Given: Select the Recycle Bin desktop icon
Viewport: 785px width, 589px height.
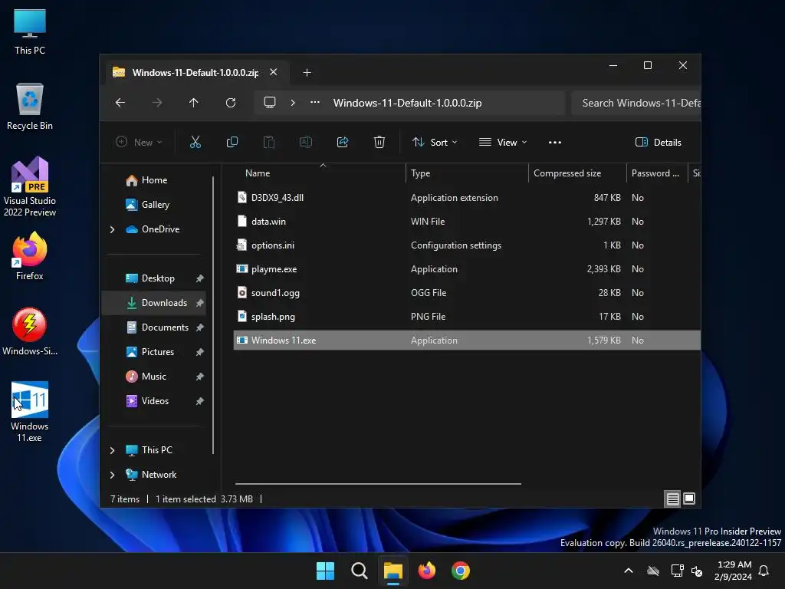Looking at the screenshot, I should [x=30, y=107].
